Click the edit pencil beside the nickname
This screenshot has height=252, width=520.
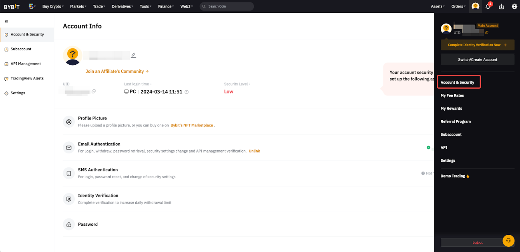pyautogui.click(x=133, y=55)
